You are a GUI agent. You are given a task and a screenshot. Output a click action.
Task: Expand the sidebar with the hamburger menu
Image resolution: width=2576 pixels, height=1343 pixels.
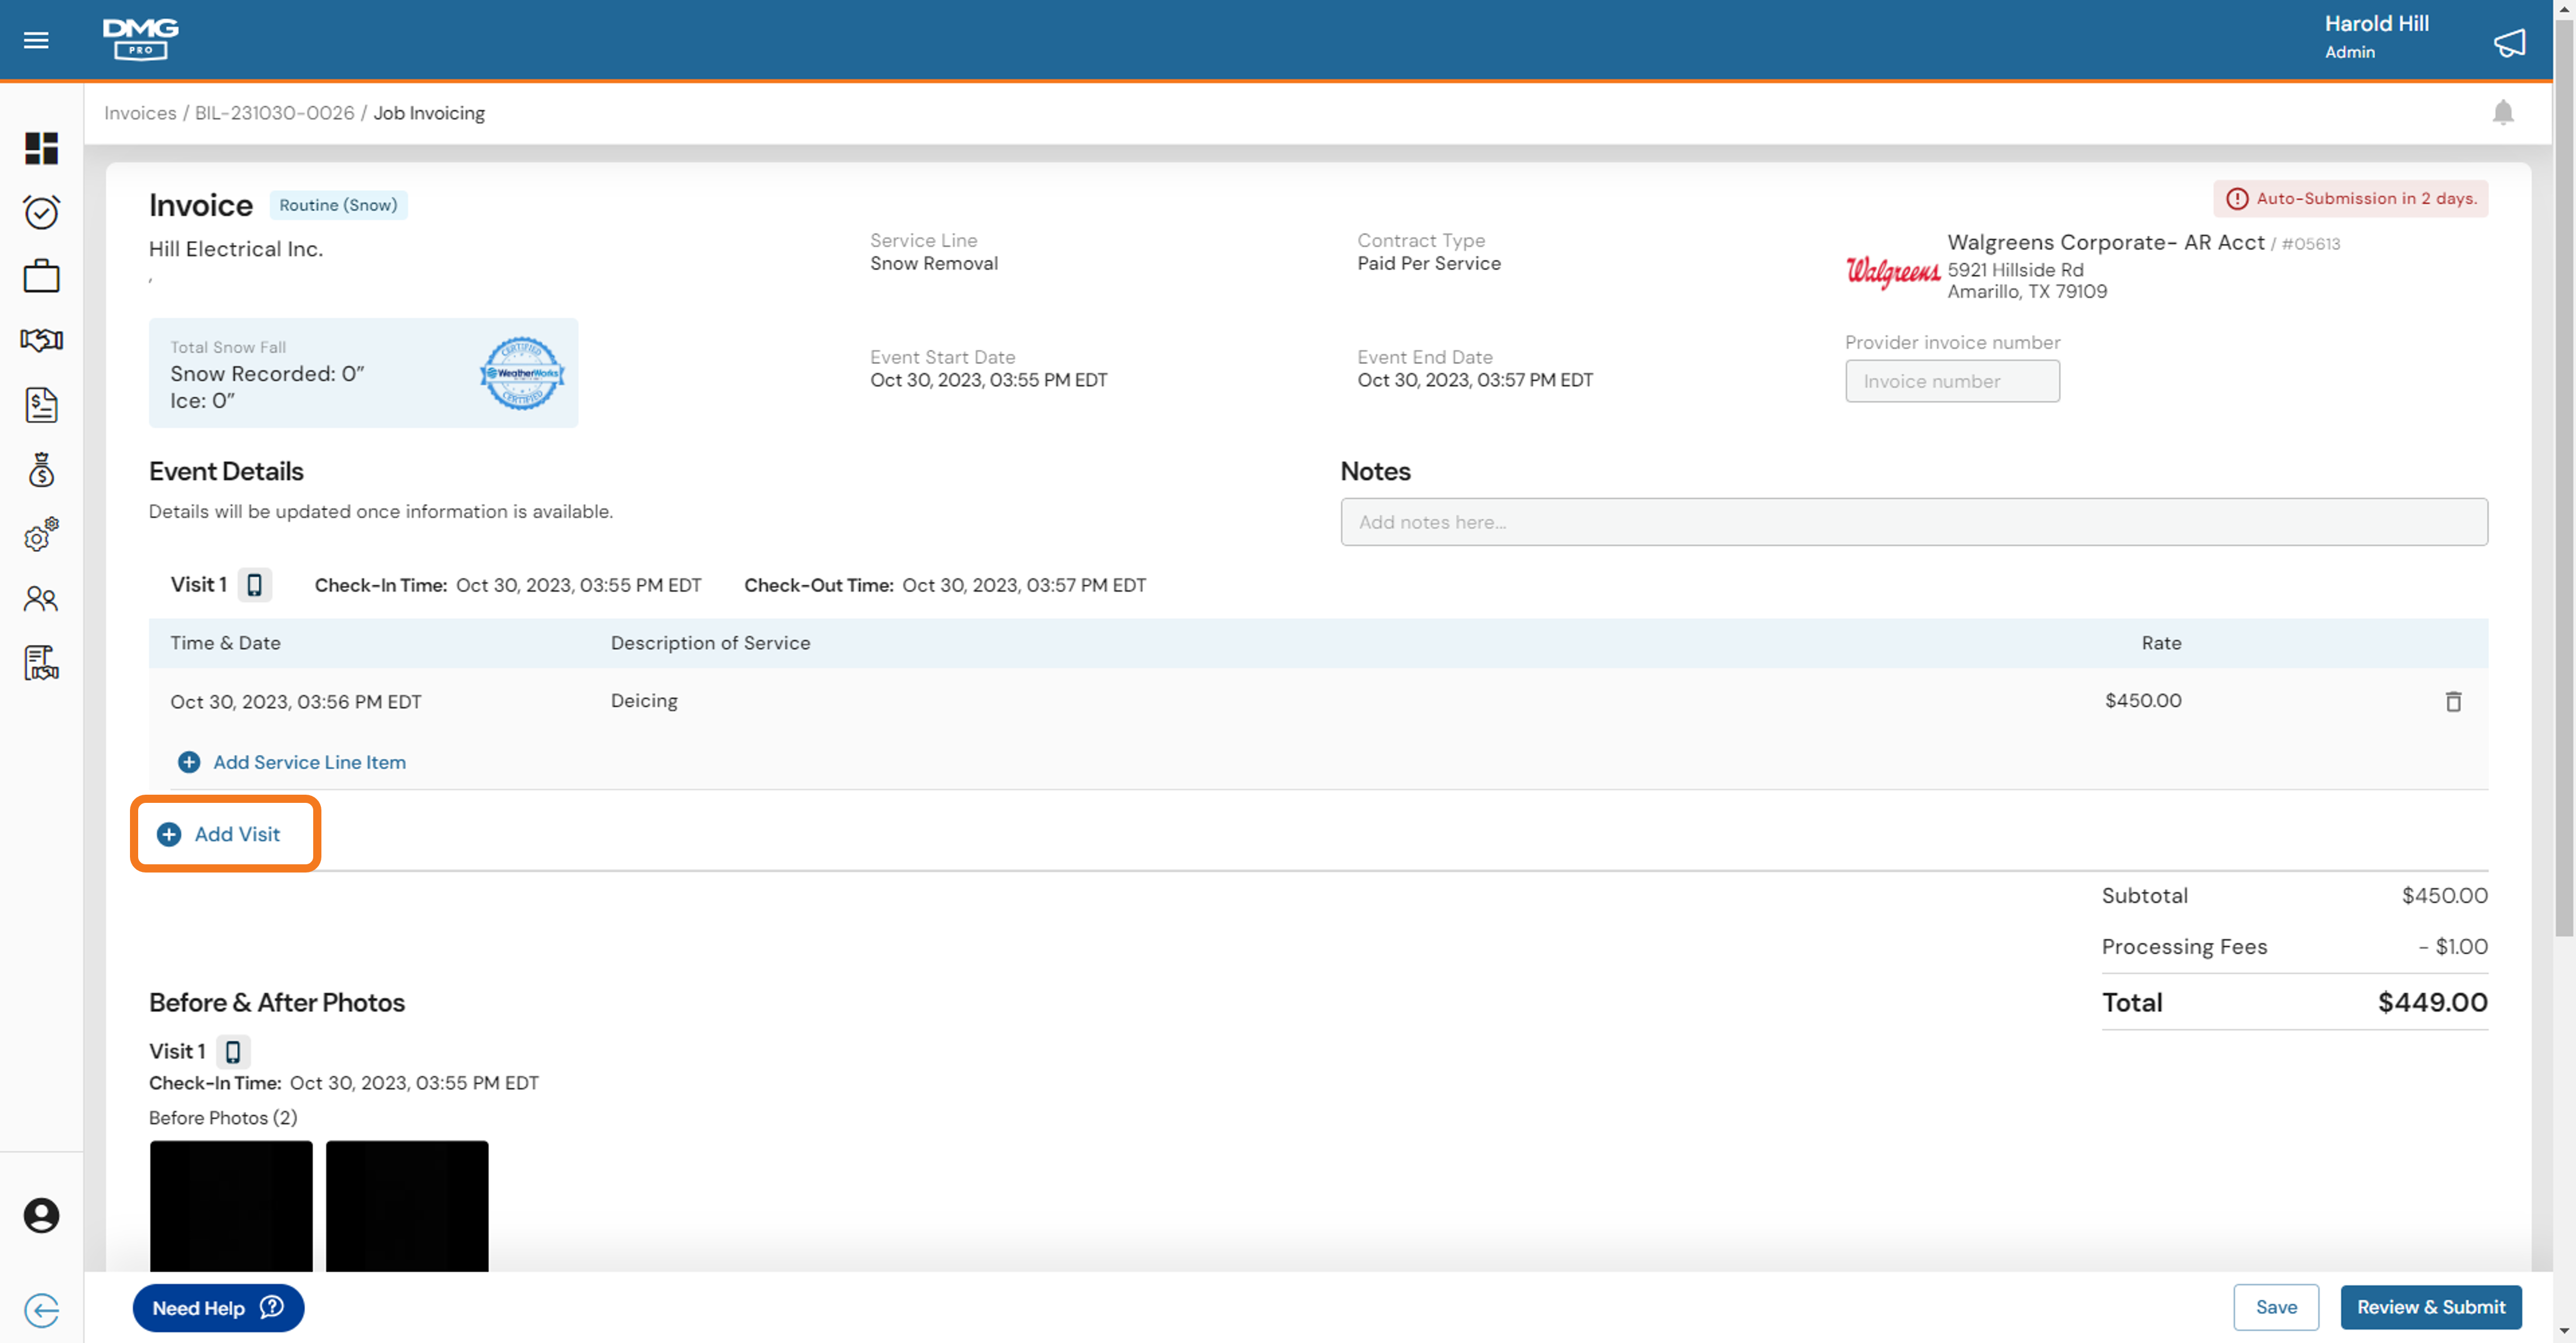36,40
